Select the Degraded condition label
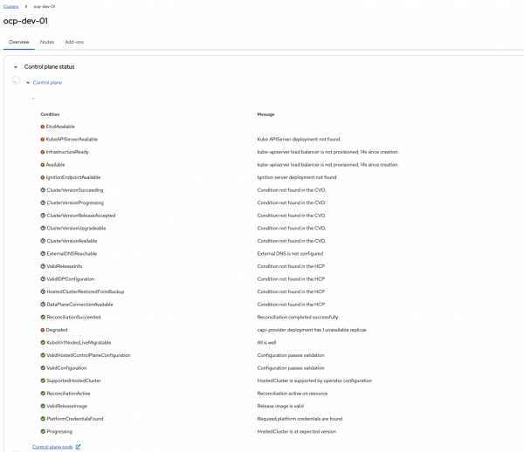The width and height of the screenshot is (524, 452). pyautogui.click(x=57, y=330)
